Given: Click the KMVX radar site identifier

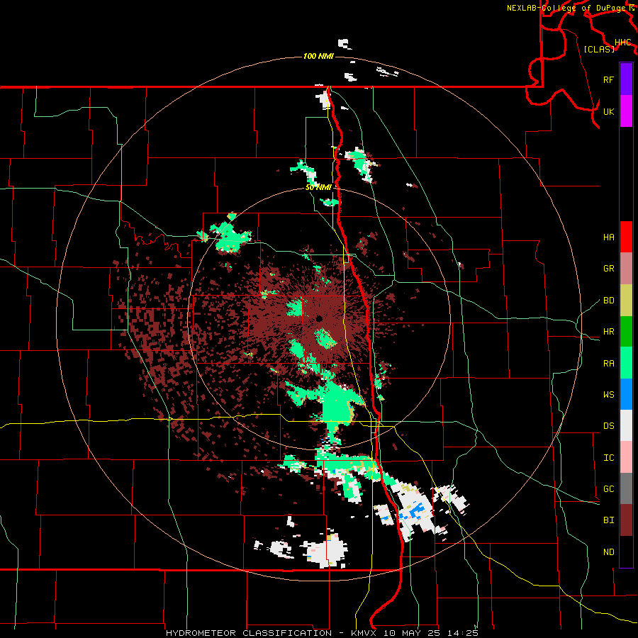Looking at the screenshot, I should click(x=364, y=633).
